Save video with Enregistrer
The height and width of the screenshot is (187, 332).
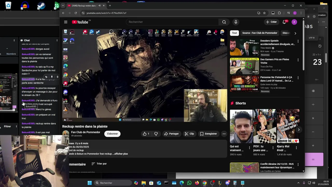[x=208, y=134]
